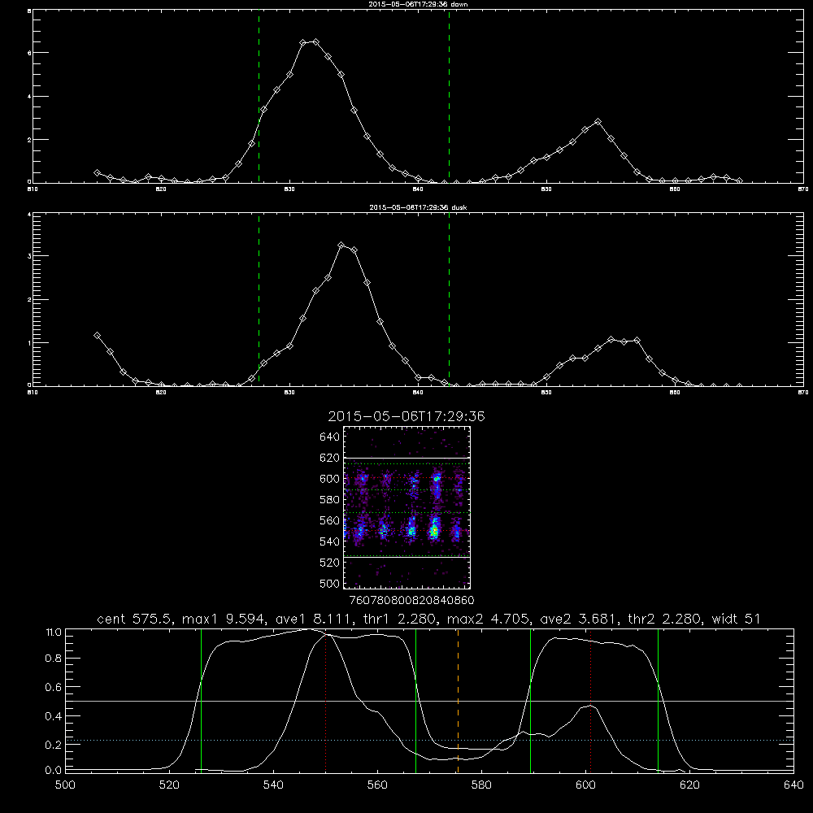This screenshot has width=813, height=813.
Task: Click the colored spectral image thumbnail
Action: [406, 507]
